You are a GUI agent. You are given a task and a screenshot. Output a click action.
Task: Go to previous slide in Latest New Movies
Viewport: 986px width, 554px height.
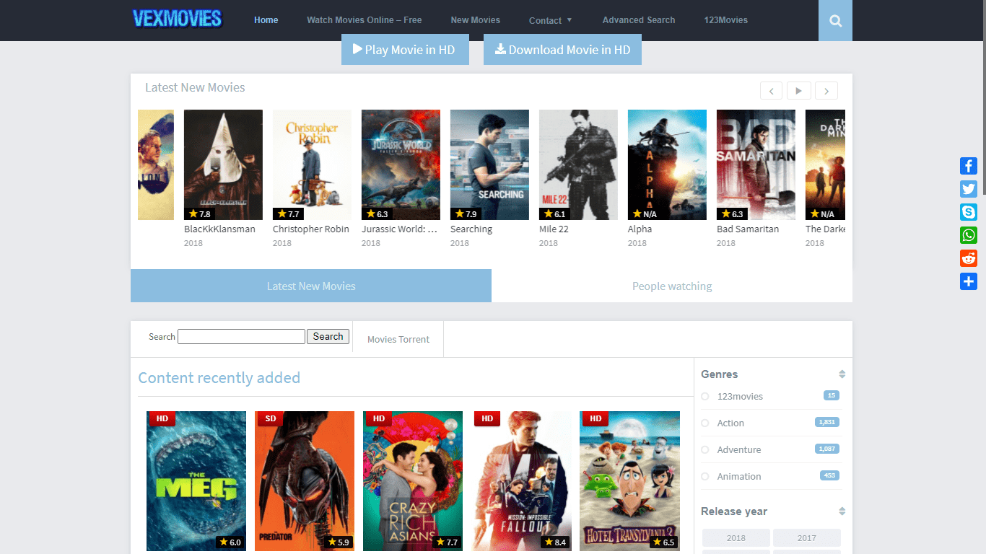[x=771, y=91]
